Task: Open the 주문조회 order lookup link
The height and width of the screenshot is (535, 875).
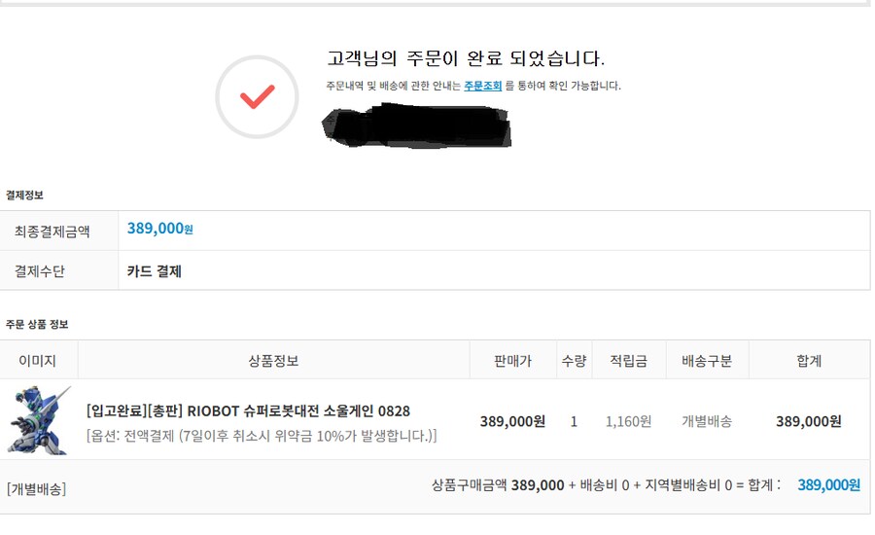Action: click(483, 86)
